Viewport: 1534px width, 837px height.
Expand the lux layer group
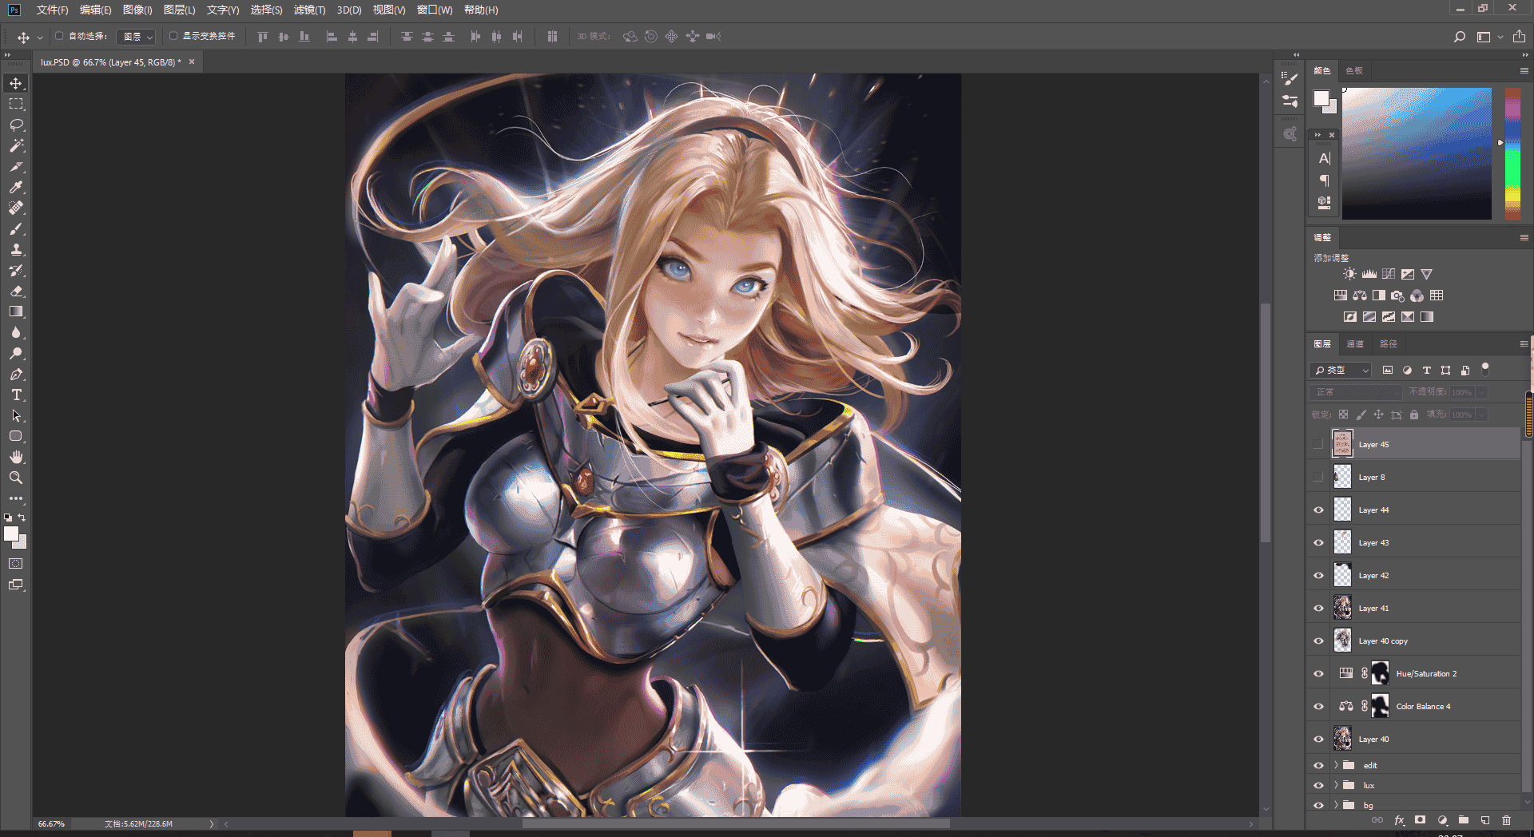[x=1336, y=785]
